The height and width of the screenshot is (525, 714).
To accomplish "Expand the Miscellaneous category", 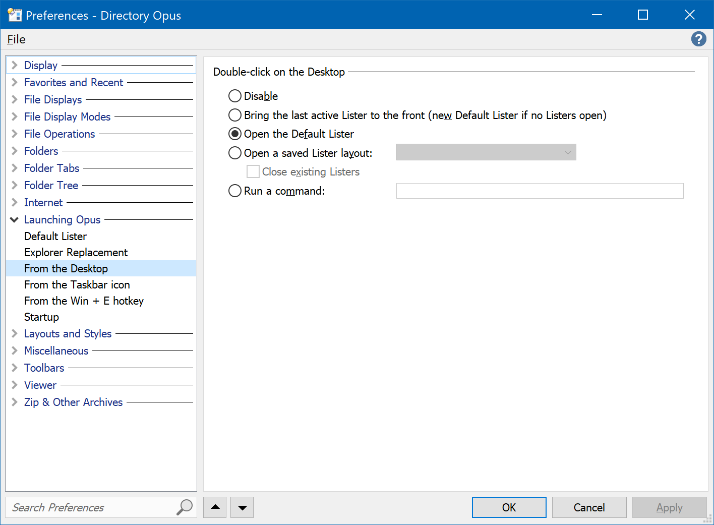I will coord(15,351).
